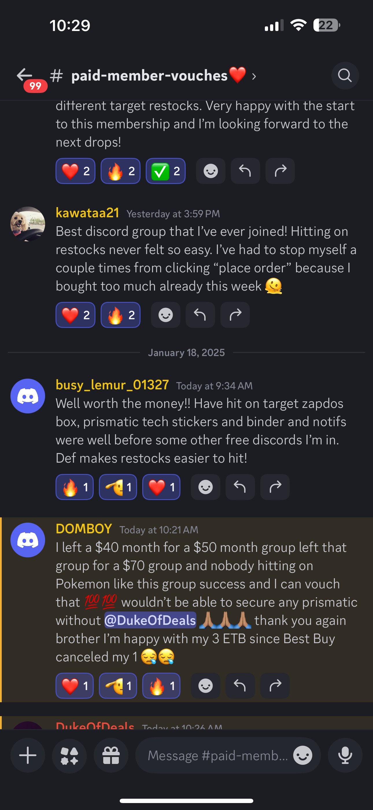373x810 pixels.
Task: Open the apps launcher icon
Action: coord(69,755)
